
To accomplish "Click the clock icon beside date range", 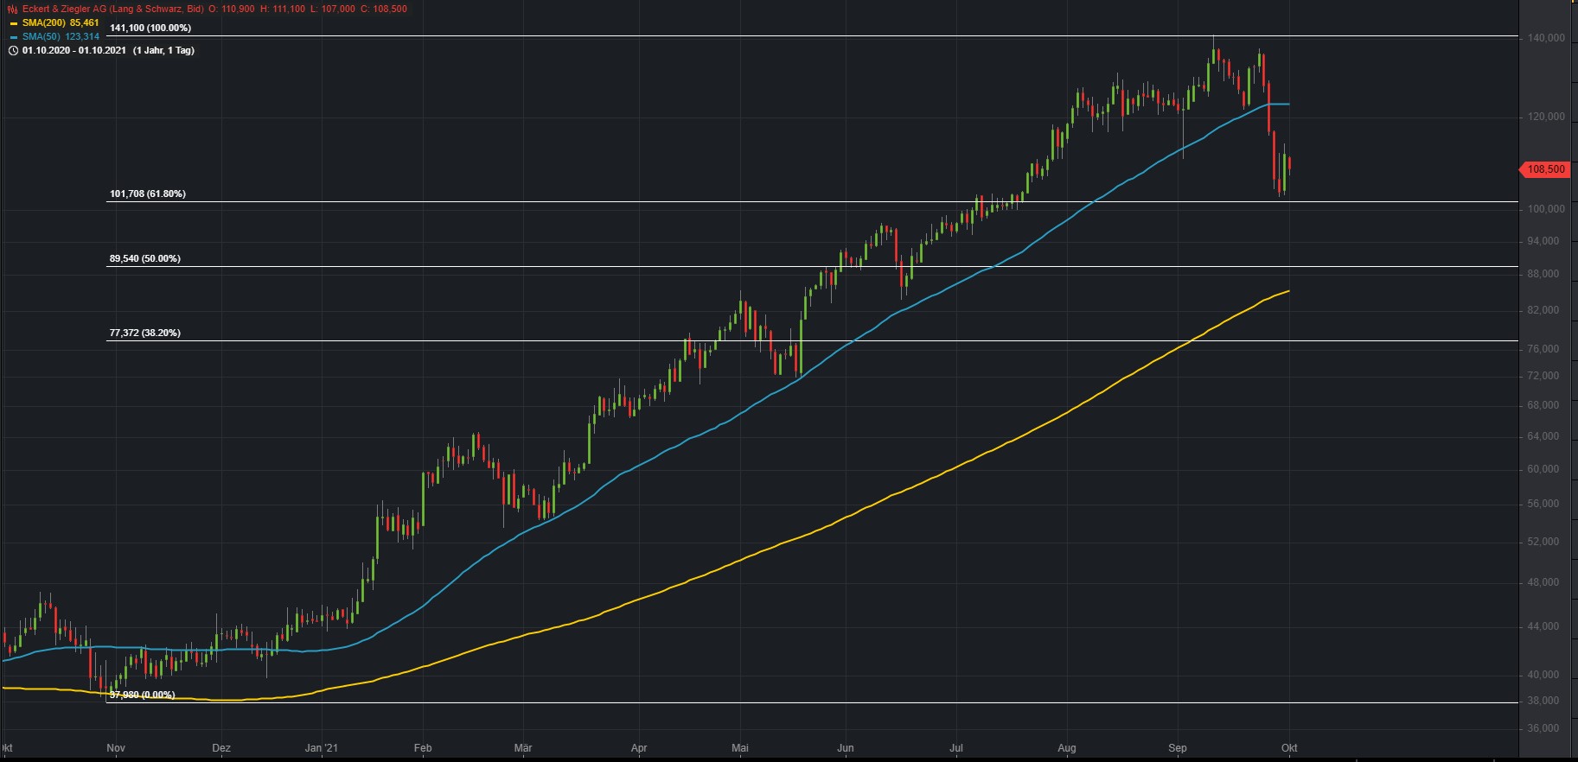I will [x=13, y=50].
